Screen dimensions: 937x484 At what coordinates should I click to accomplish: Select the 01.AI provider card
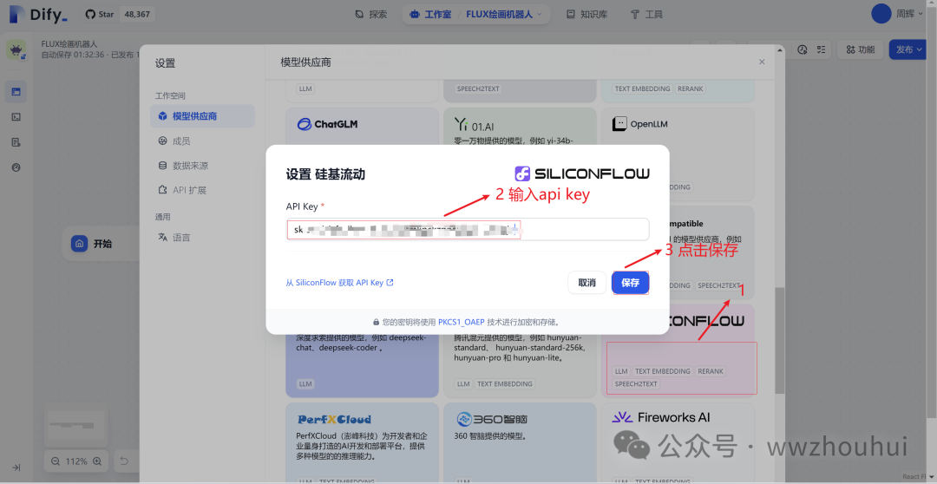[x=520, y=126]
